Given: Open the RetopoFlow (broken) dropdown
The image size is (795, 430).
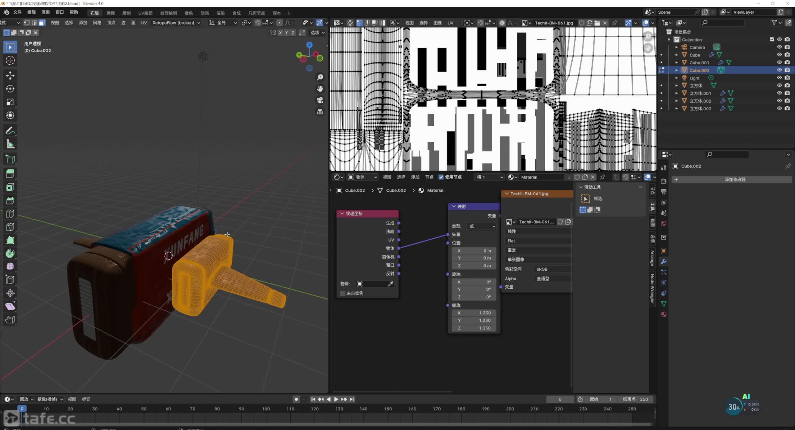Looking at the screenshot, I should [x=176, y=23].
